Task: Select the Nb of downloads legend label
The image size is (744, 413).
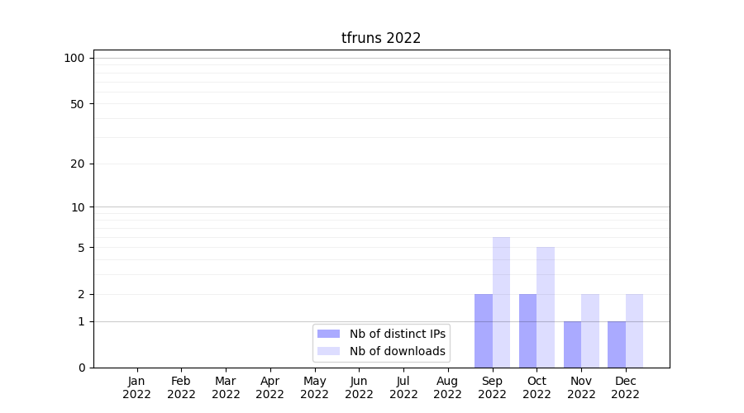Action: coord(397,351)
